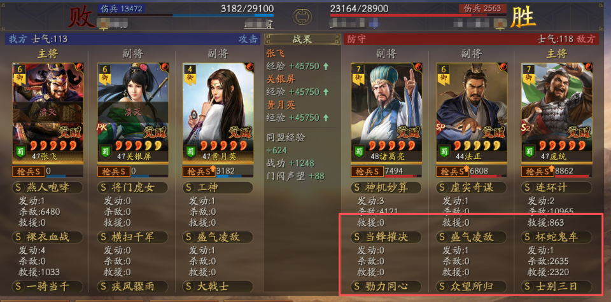
Task: Click the 关银屏 hero portrait
Action: coord(133,112)
